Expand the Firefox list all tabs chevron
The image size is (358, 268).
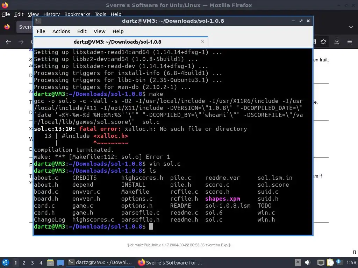[x=351, y=27]
